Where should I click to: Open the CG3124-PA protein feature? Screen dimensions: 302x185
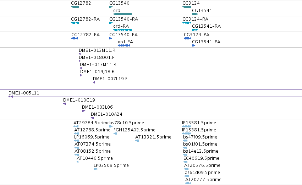tap(188, 38)
